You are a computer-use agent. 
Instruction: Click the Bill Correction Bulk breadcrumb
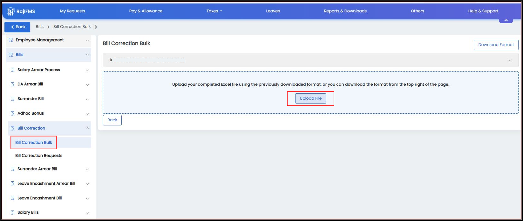pyautogui.click(x=72, y=27)
